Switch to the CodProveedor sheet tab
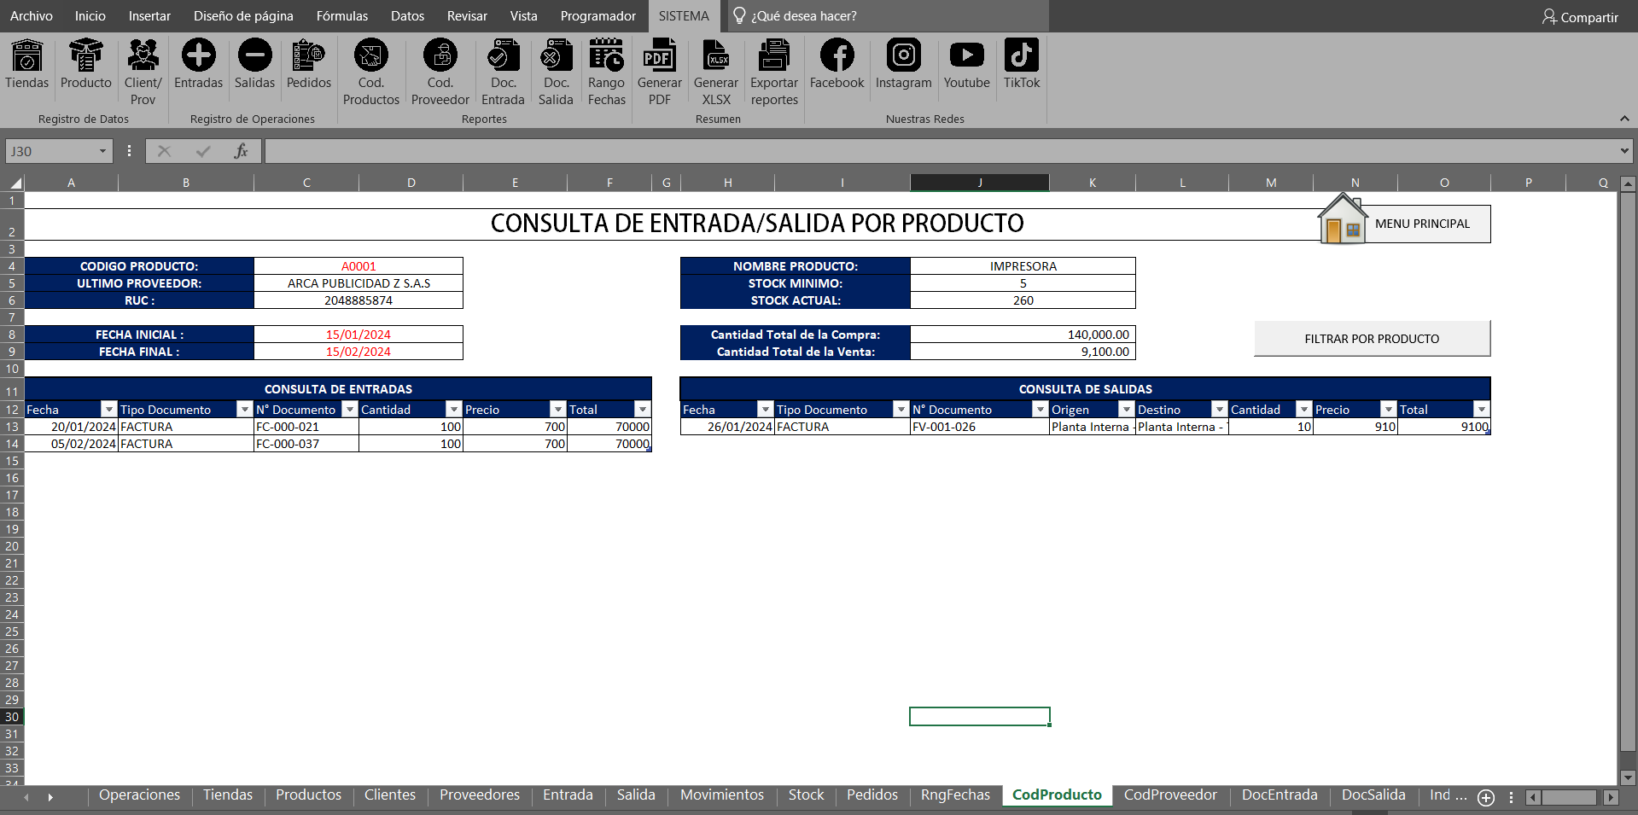 coord(1169,795)
